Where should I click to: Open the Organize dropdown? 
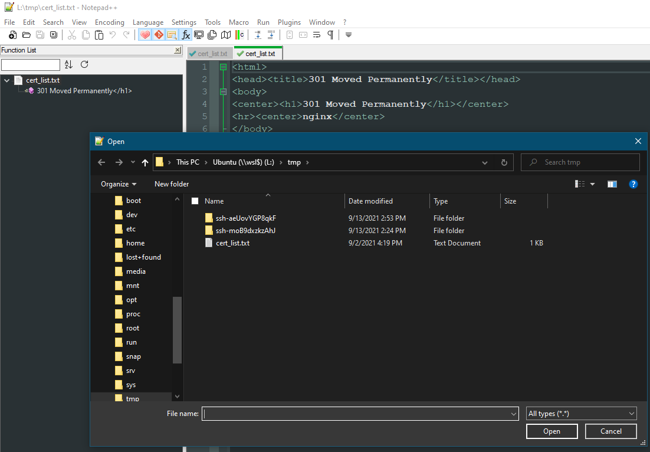119,184
